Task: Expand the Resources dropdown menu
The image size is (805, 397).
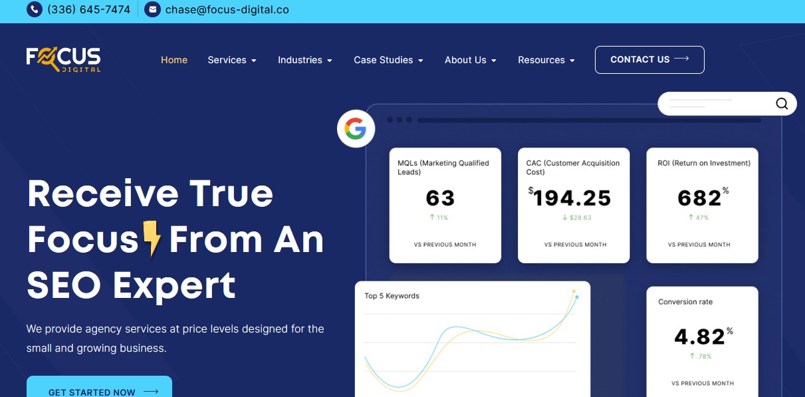Action: [x=546, y=60]
